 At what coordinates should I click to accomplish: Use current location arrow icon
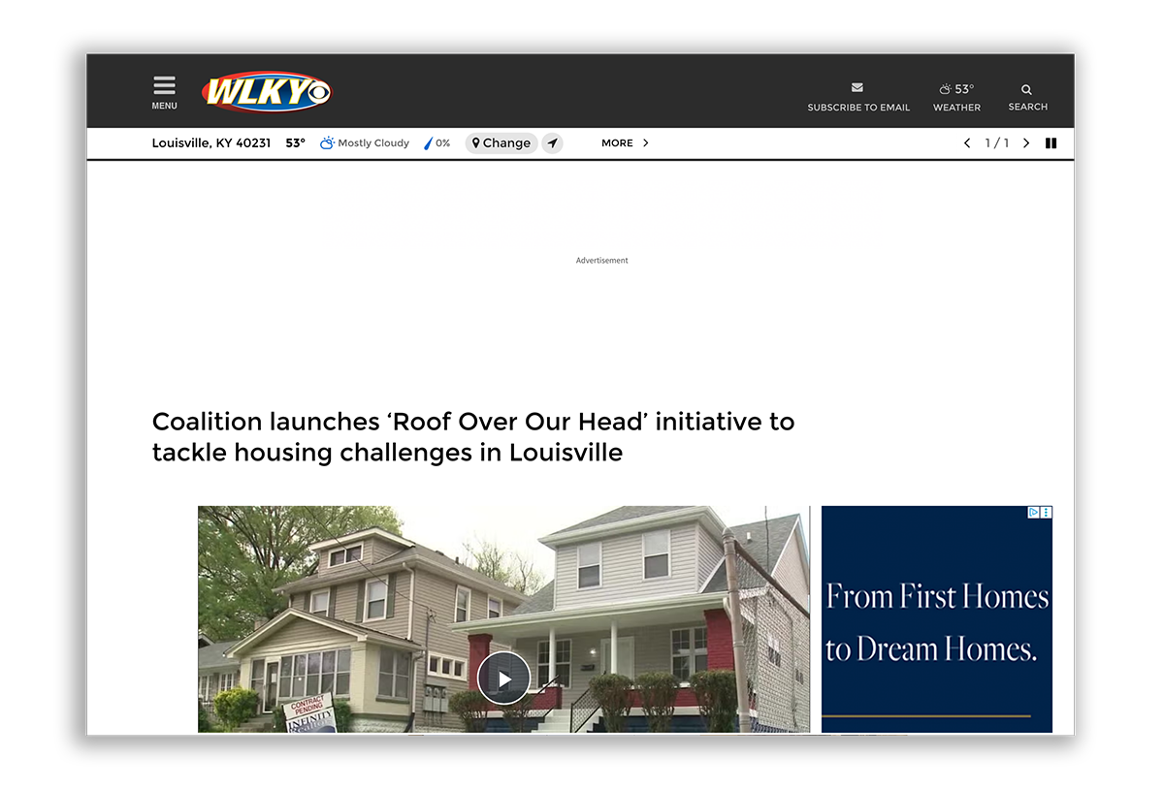point(552,143)
